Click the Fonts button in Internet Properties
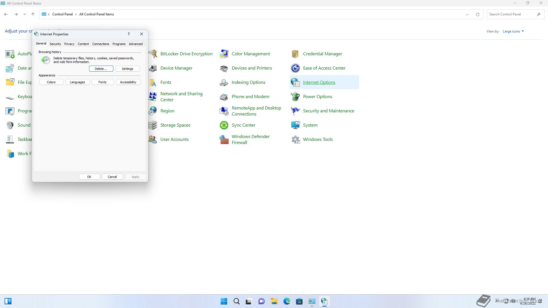This screenshot has width=548, height=308. pyautogui.click(x=102, y=82)
